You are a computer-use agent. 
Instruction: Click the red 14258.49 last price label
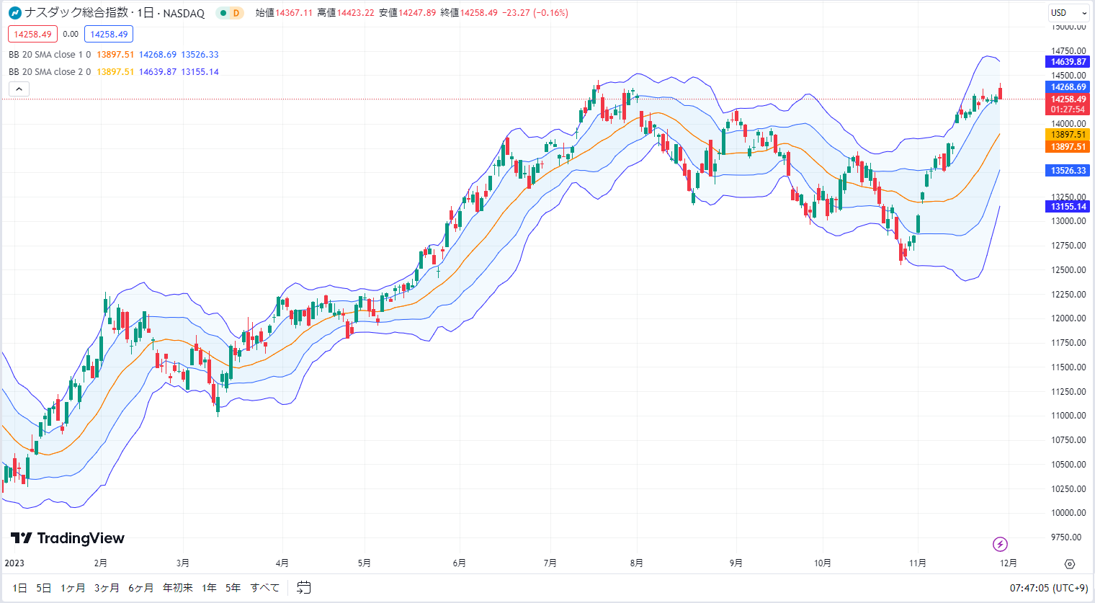1068,99
